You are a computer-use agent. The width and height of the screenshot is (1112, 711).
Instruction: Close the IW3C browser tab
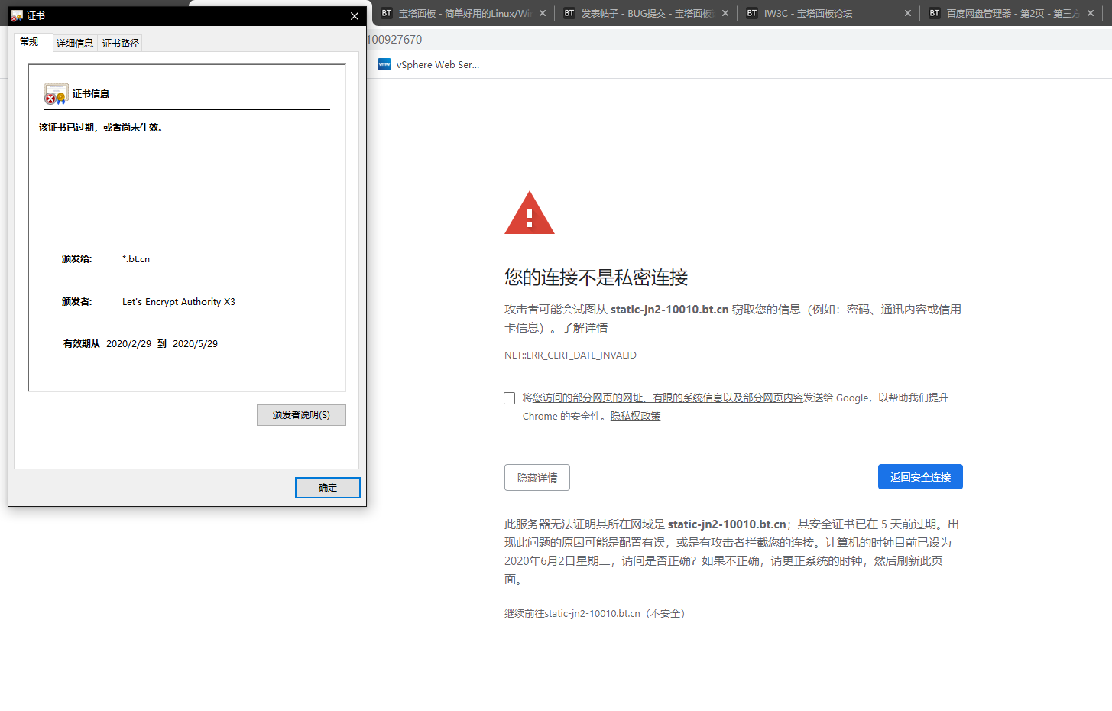[908, 13]
